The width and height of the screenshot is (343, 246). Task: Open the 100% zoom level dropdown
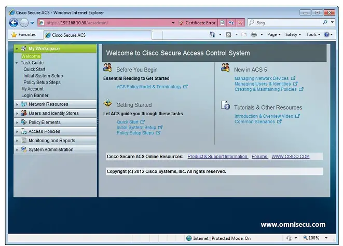tap(326, 238)
